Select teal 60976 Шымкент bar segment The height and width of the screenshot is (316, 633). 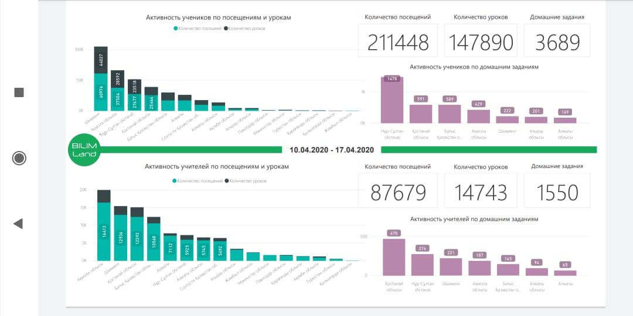coord(101,92)
